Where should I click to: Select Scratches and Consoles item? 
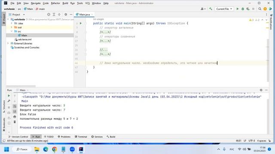[27, 47]
